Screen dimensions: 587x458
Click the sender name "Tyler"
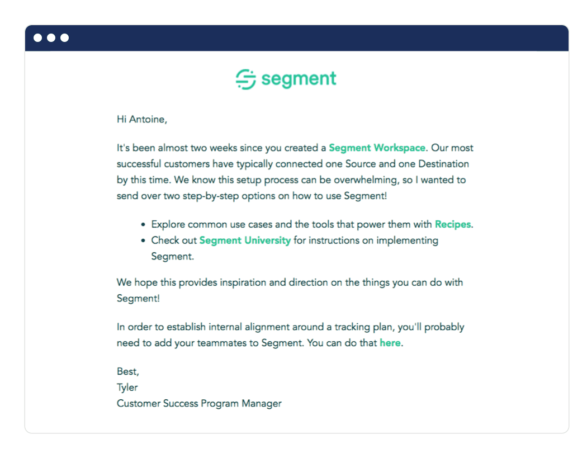pos(127,388)
